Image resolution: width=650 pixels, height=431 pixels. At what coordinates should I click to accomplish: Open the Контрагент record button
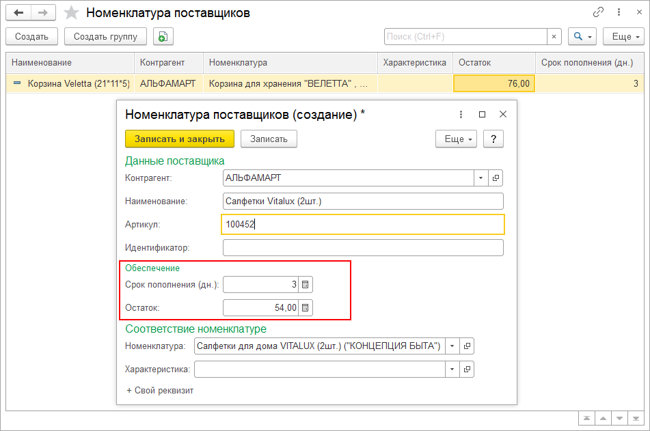[x=496, y=178]
